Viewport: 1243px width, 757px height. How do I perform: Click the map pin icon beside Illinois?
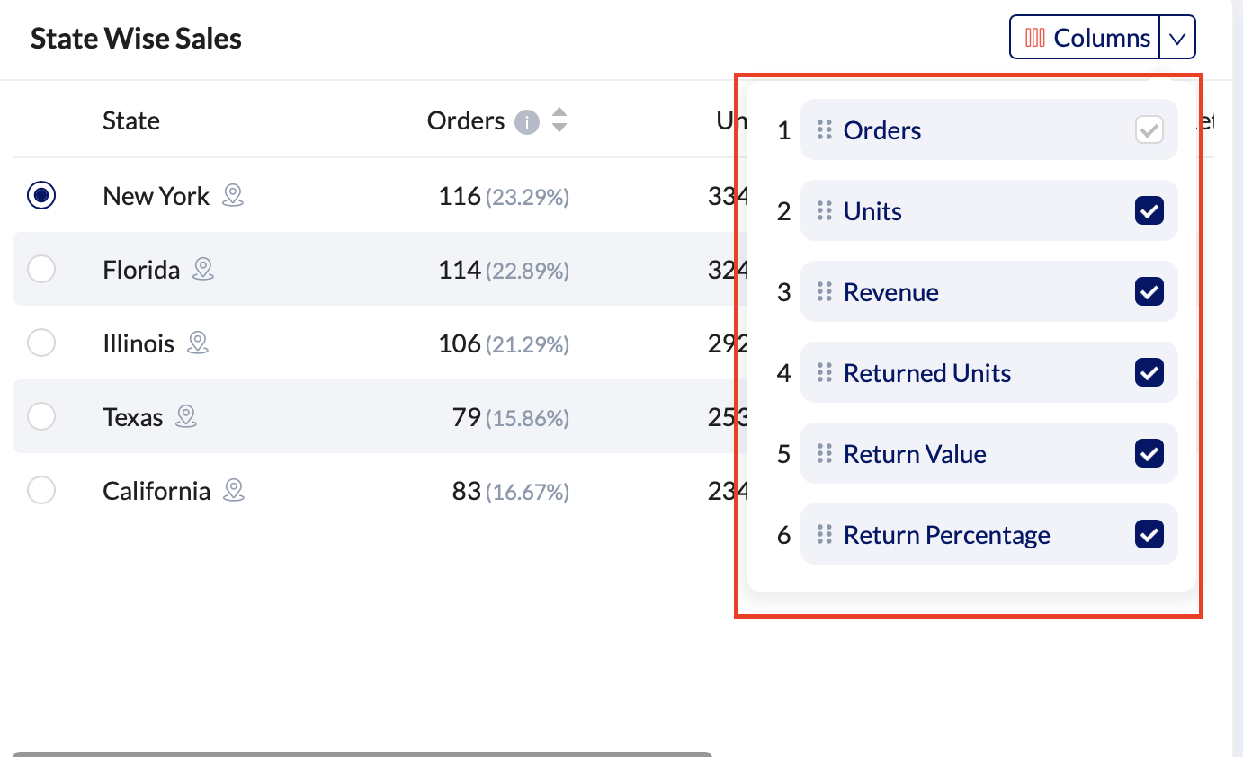click(x=198, y=343)
